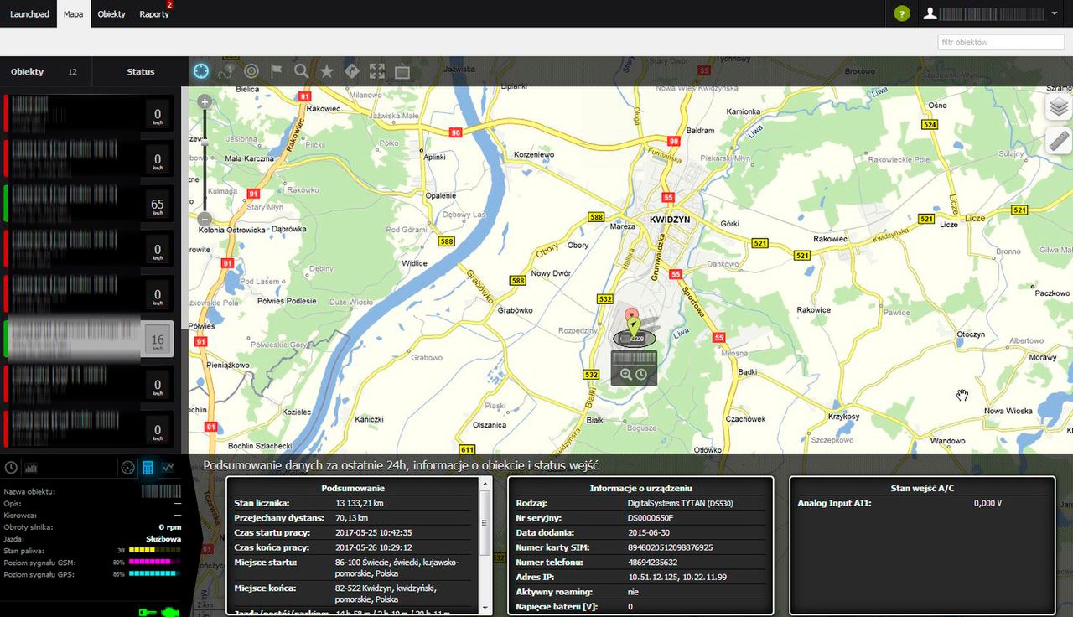Click the magnifier icon in vehicle popup
This screenshot has width=1073, height=617.
point(626,374)
